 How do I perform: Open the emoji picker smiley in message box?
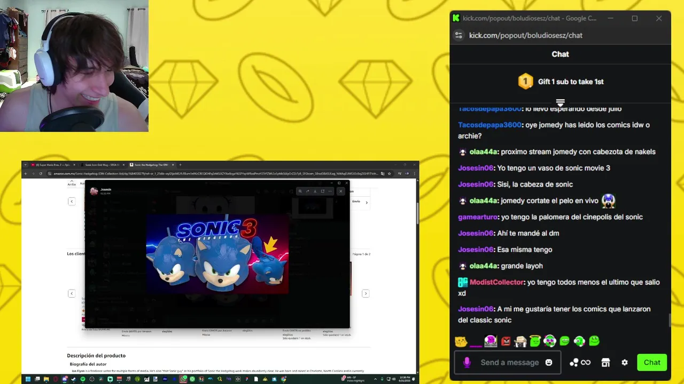(548, 363)
